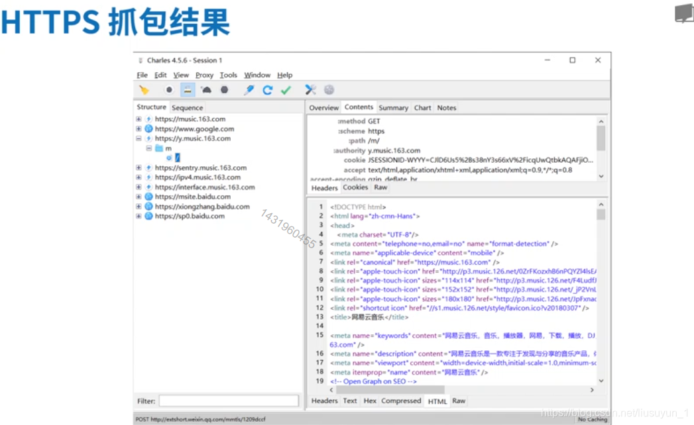Expand https://interface.music.163.com node
This screenshot has width=694, height=425.
pyautogui.click(x=139, y=187)
